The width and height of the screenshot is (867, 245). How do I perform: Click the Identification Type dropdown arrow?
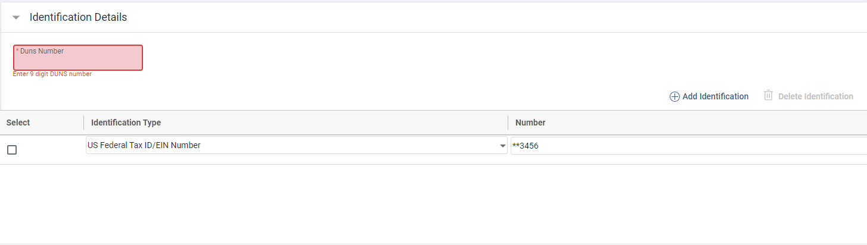coord(503,146)
